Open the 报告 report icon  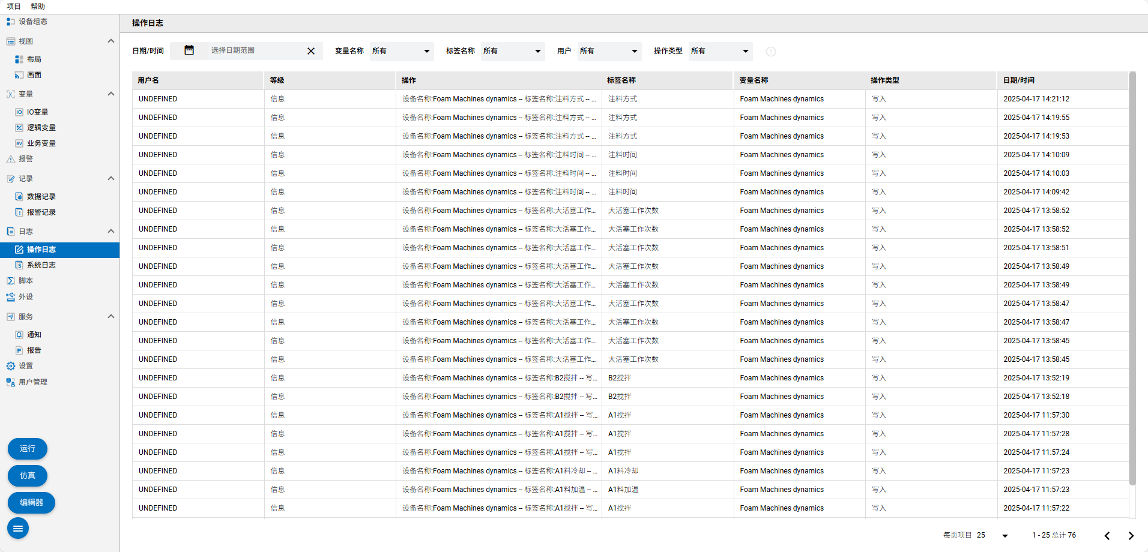coord(19,350)
